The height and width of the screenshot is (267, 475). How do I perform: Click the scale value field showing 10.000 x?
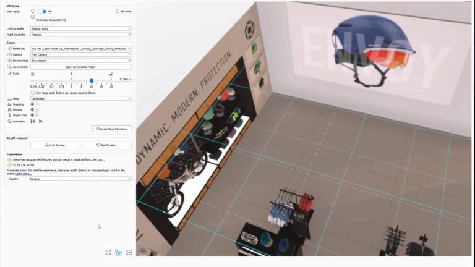(x=122, y=79)
